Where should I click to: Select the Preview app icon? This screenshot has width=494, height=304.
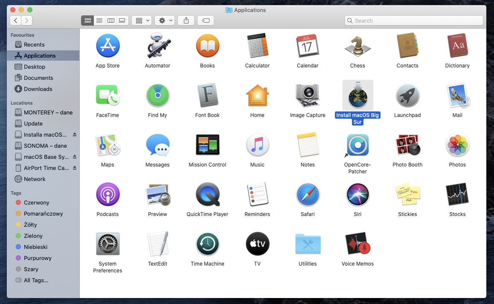pyautogui.click(x=157, y=195)
